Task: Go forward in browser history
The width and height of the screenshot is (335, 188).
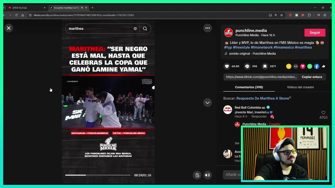Action: pyautogui.click(x=10, y=15)
